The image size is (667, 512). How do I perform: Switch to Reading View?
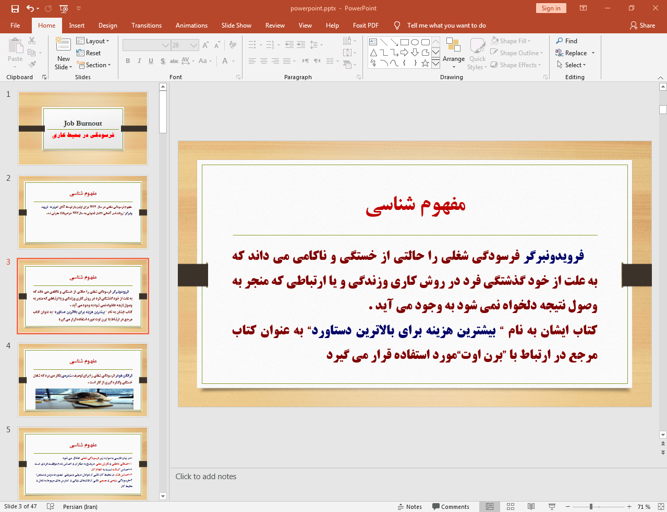pos(531,507)
